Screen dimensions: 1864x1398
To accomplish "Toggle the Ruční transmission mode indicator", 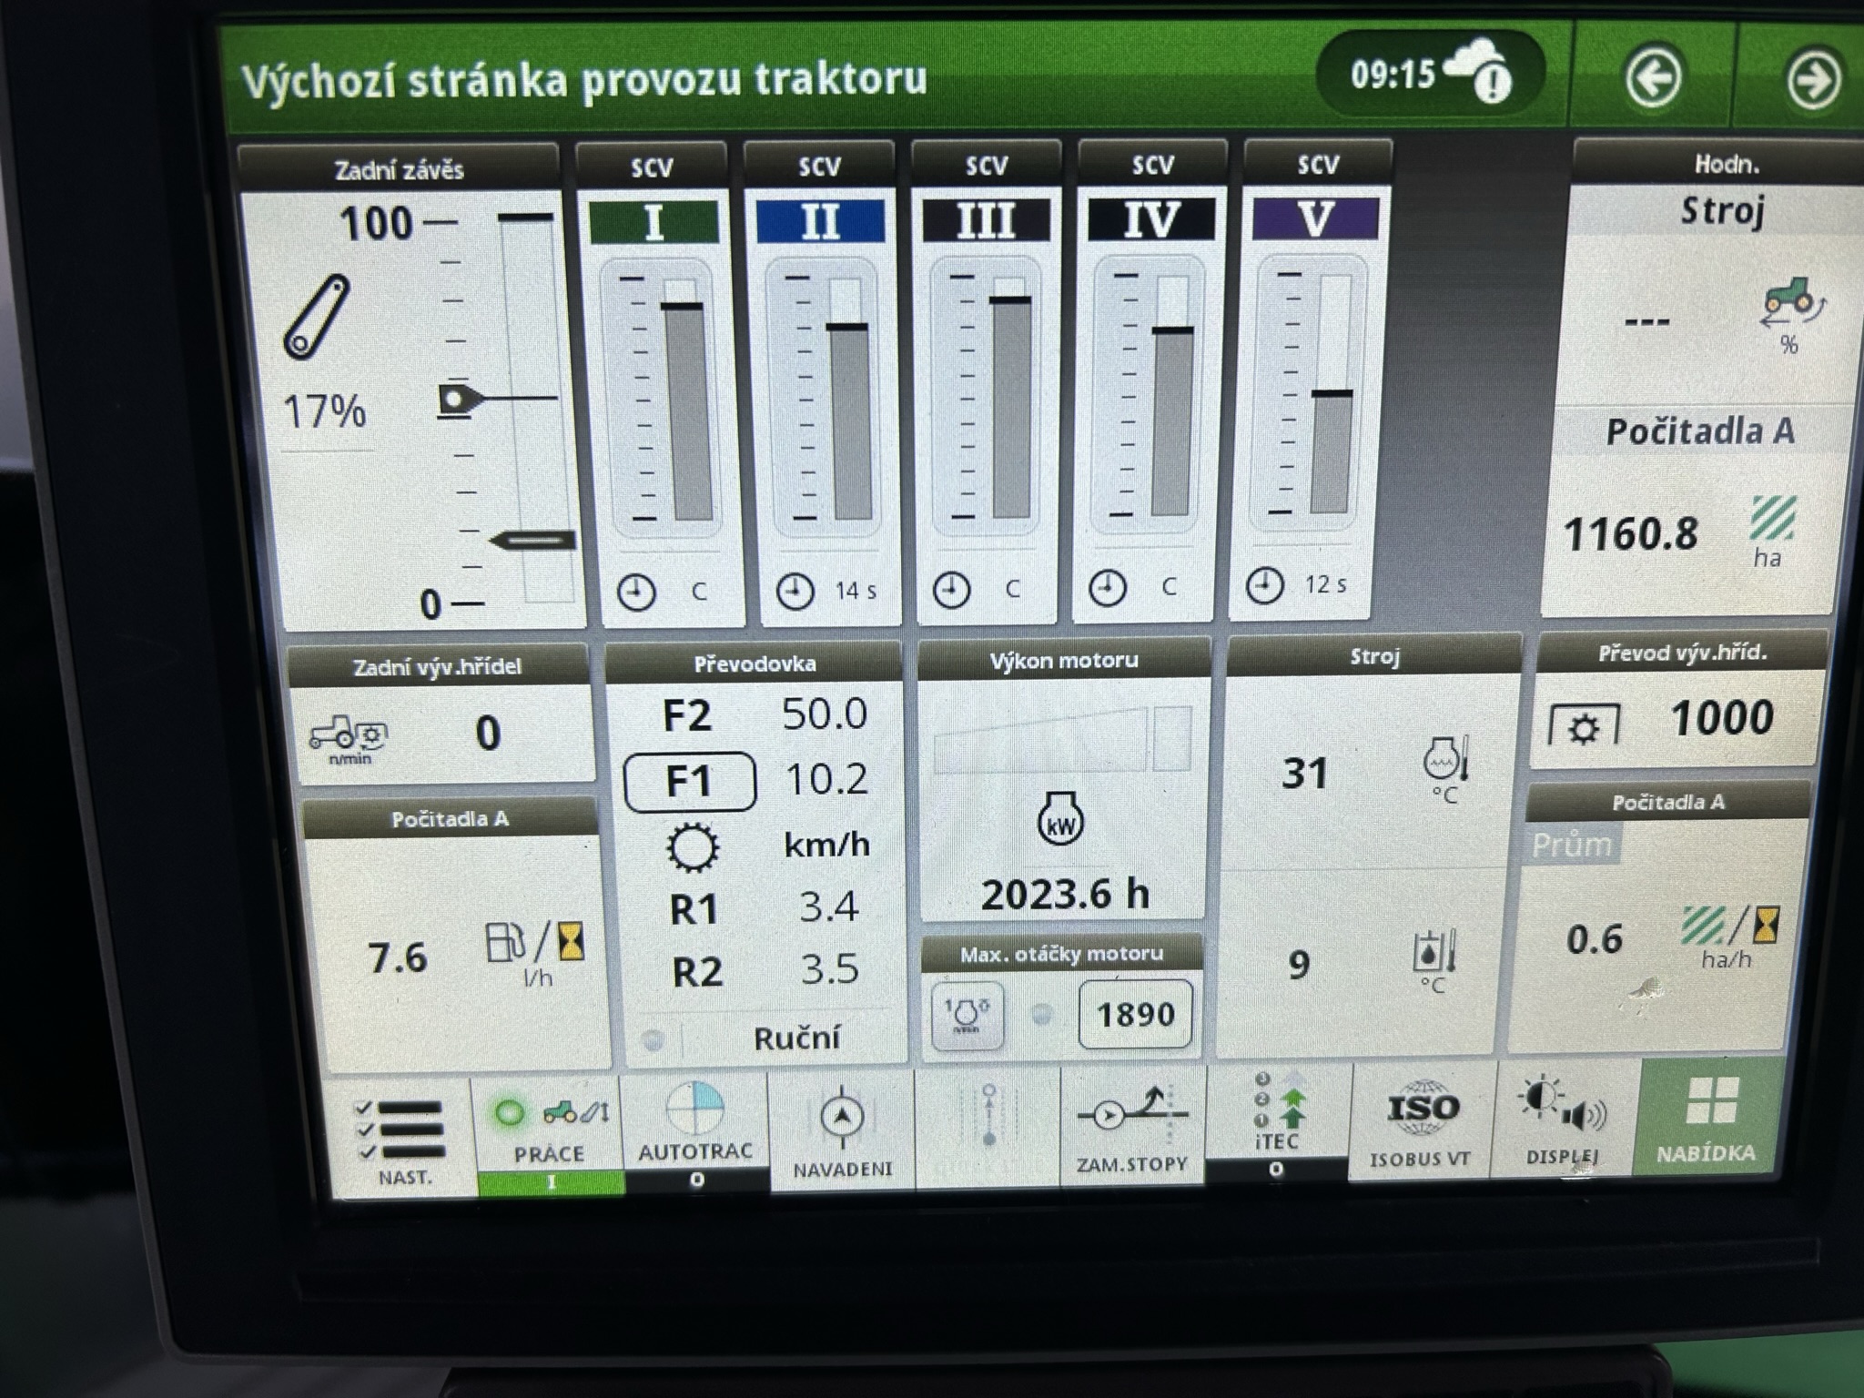I will pyautogui.click(x=795, y=1038).
